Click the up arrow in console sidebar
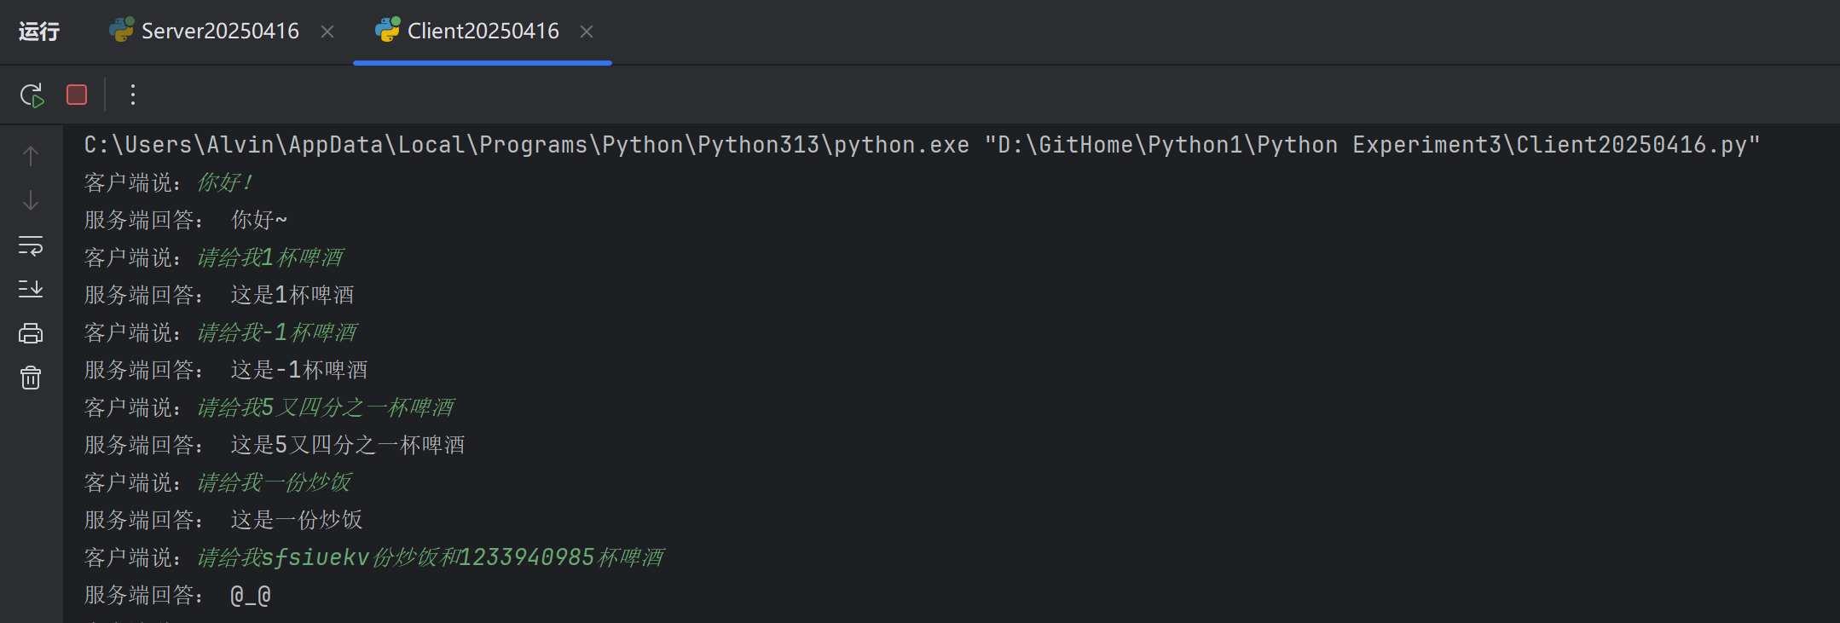 (x=31, y=156)
